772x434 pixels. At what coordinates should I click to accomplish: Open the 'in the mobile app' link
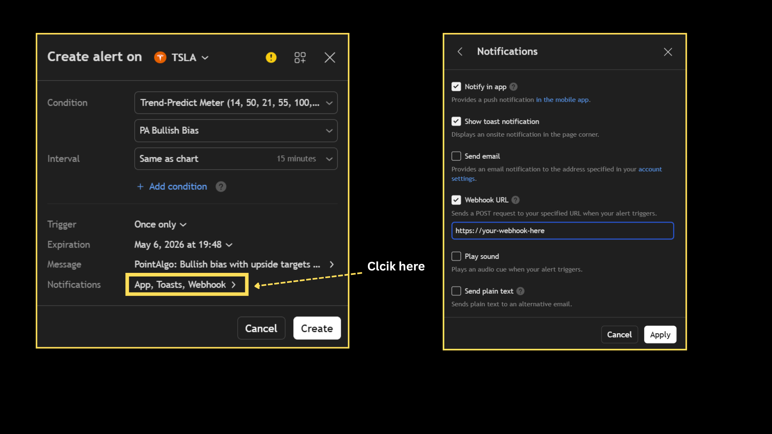tap(563, 100)
